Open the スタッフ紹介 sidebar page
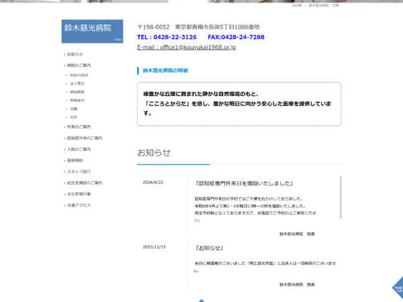 tap(79, 172)
